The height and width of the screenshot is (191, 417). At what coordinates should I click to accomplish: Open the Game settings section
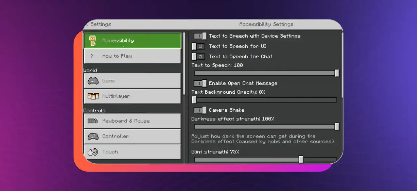click(132, 81)
